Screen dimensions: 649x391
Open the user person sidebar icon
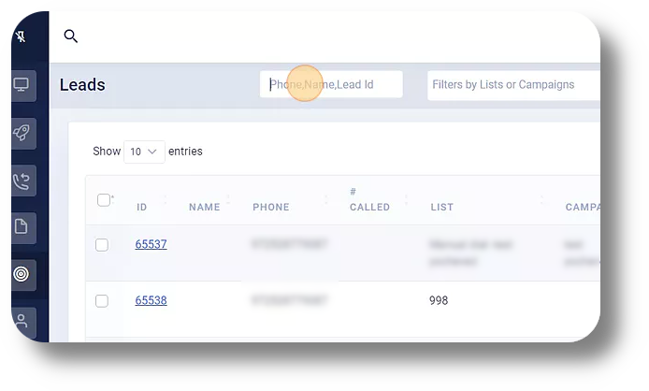[x=22, y=322]
